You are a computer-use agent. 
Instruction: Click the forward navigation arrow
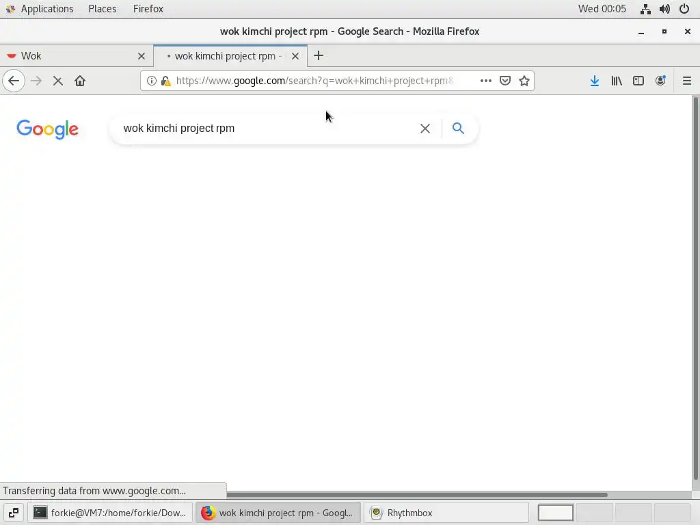pos(36,81)
